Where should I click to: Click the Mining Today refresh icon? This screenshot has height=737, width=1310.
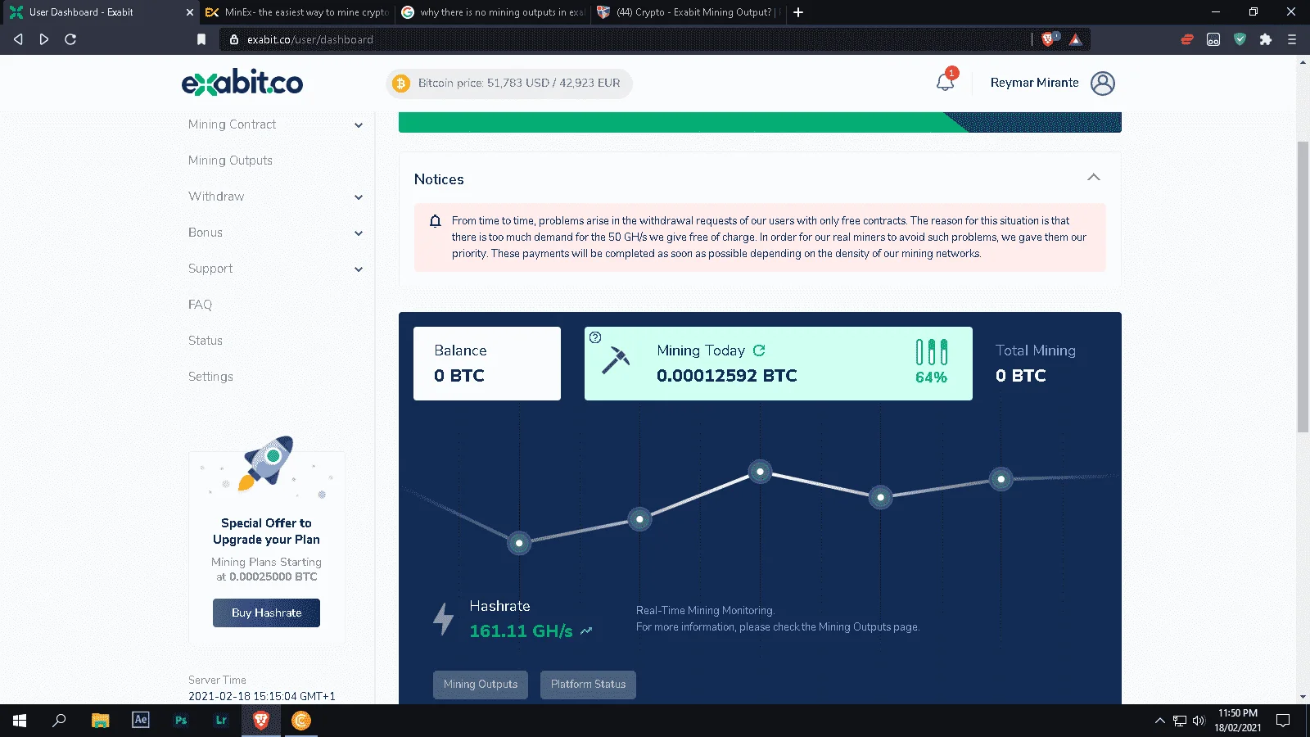759,350
